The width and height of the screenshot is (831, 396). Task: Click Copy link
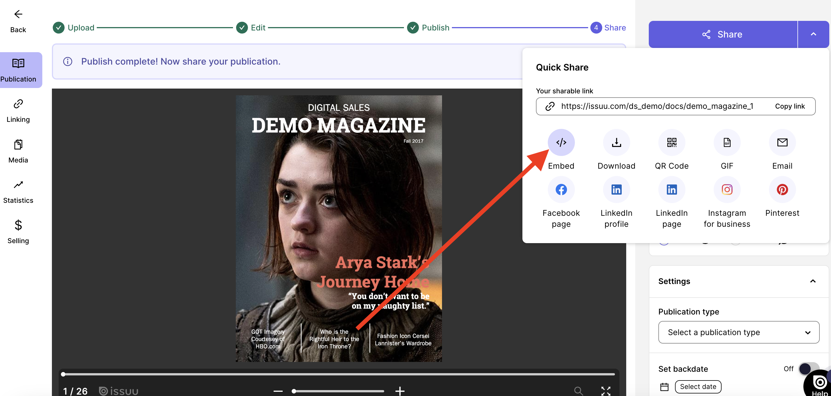790,106
